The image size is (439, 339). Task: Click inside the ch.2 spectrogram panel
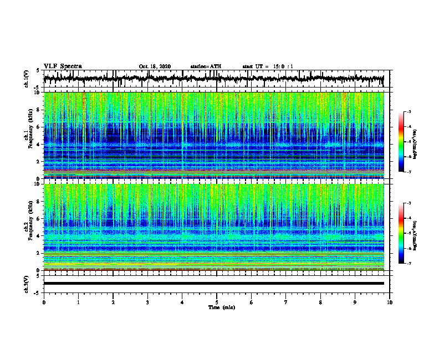pos(213,227)
